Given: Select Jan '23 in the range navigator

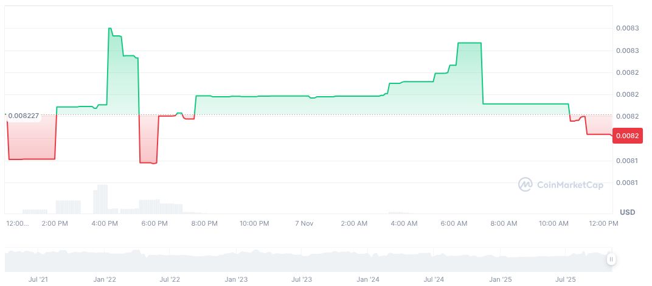Looking at the screenshot, I should [235, 279].
